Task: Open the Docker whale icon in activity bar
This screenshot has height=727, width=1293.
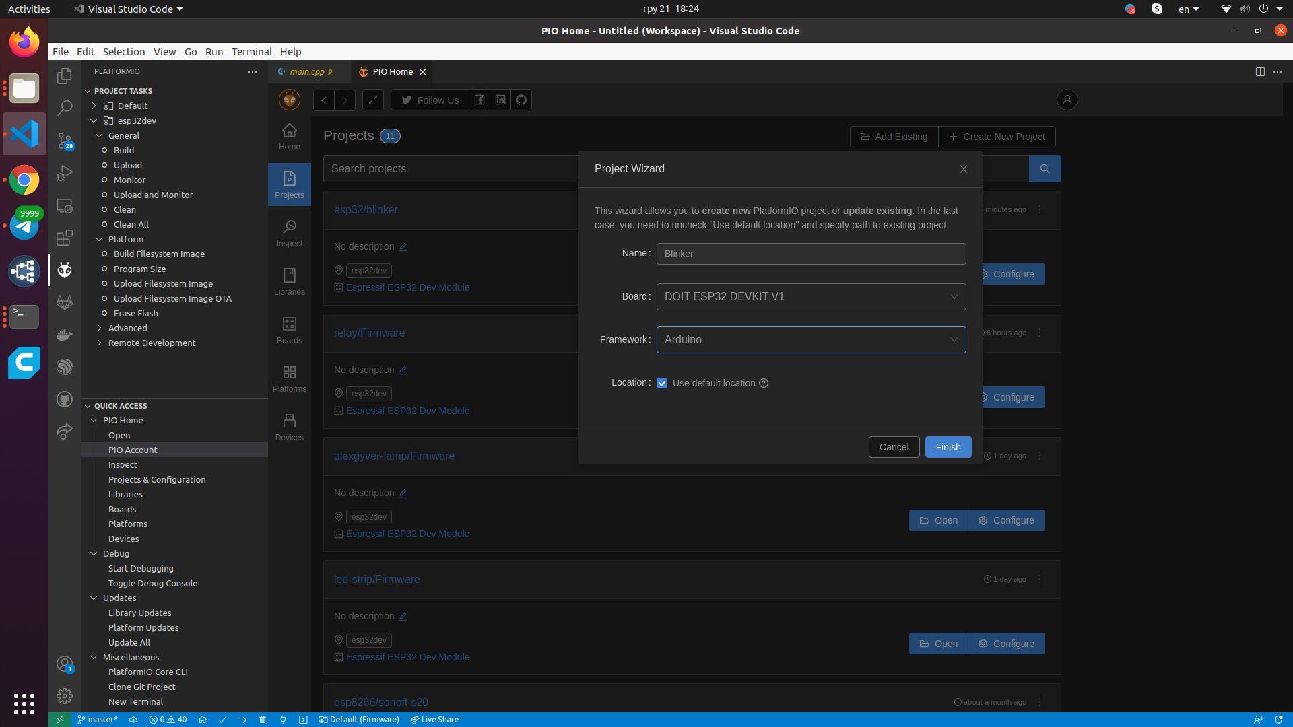Action: tap(65, 335)
